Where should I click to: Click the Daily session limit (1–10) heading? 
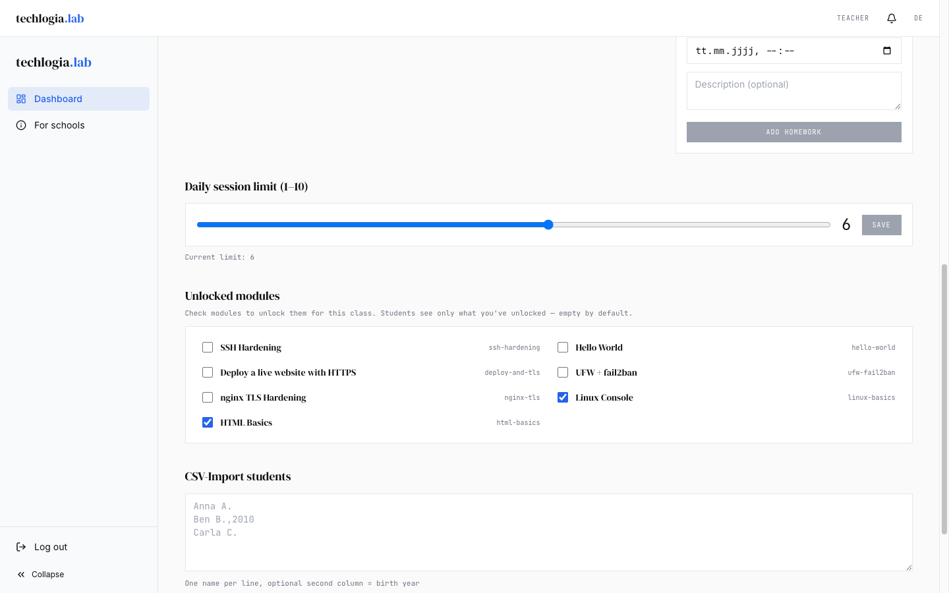246,186
